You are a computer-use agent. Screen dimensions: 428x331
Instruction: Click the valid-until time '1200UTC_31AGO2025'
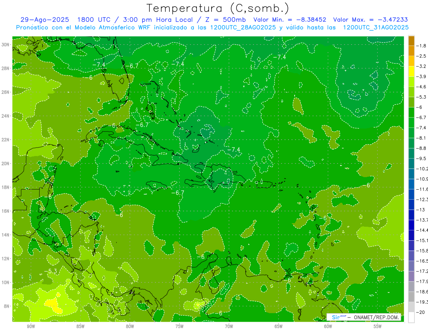(x=376, y=27)
